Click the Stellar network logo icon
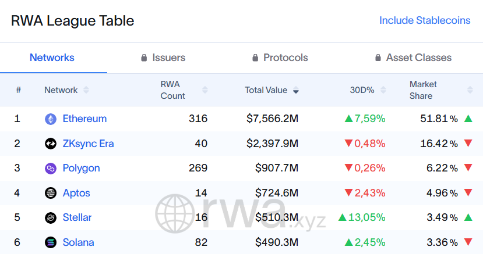 [x=51, y=218]
